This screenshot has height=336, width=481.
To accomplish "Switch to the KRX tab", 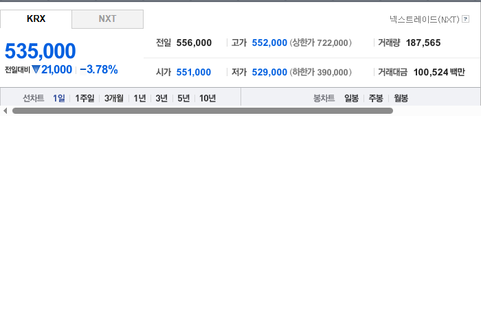I will pyautogui.click(x=36, y=19).
